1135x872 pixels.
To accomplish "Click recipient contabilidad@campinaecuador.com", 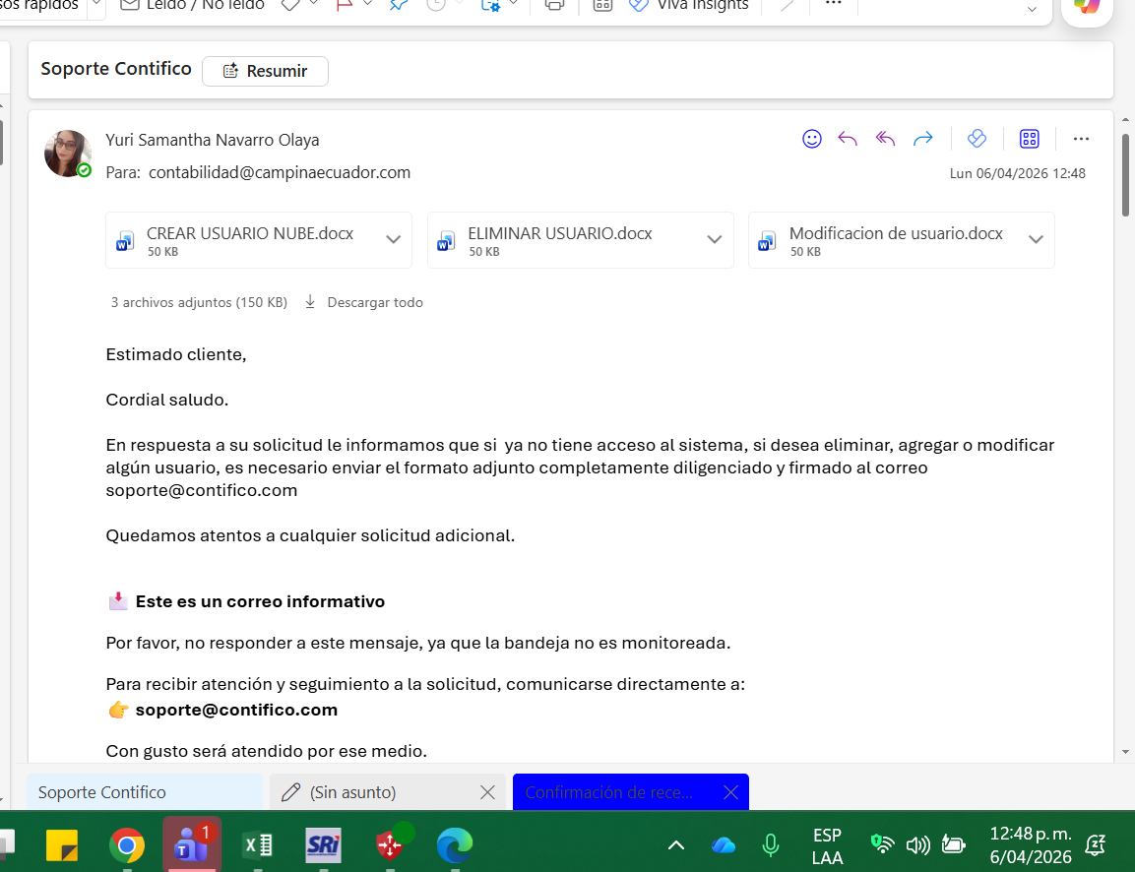I will [280, 172].
